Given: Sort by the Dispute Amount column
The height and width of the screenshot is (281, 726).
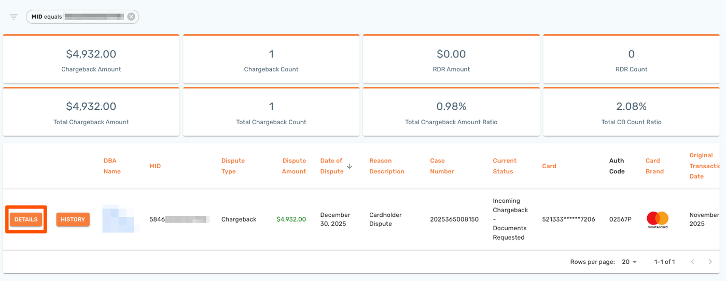Looking at the screenshot, I should click(294, 166).
